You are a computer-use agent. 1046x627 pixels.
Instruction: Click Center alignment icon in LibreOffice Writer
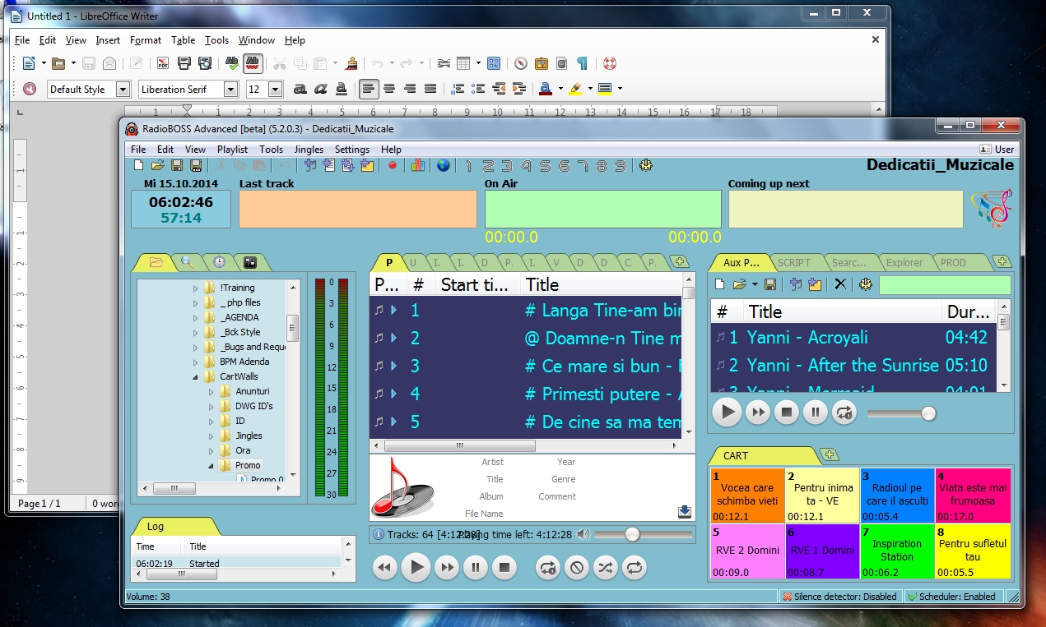[389, 89]
